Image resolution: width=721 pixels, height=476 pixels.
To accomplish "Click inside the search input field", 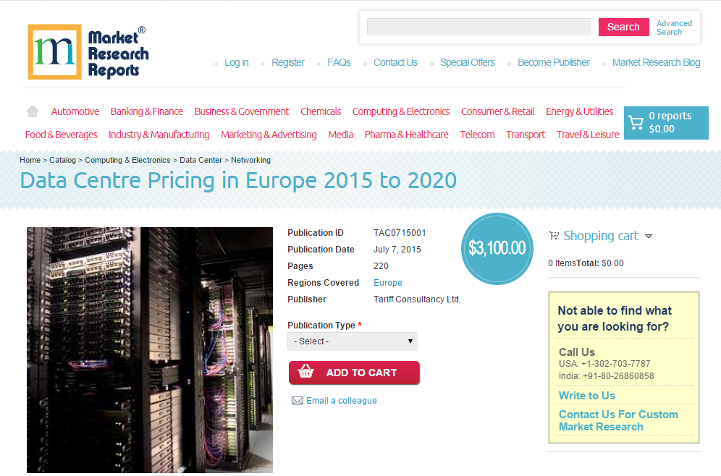I will 478,26.
